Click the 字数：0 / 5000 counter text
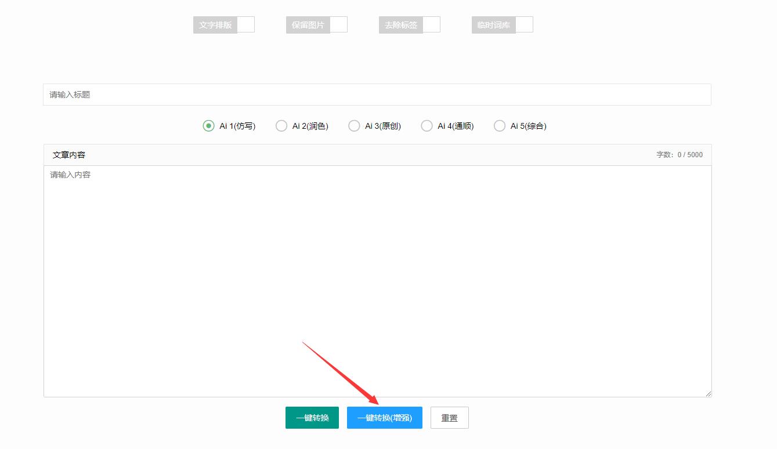Screen dimensions: 777x449 pyautogui.click(x=680, y=155)
